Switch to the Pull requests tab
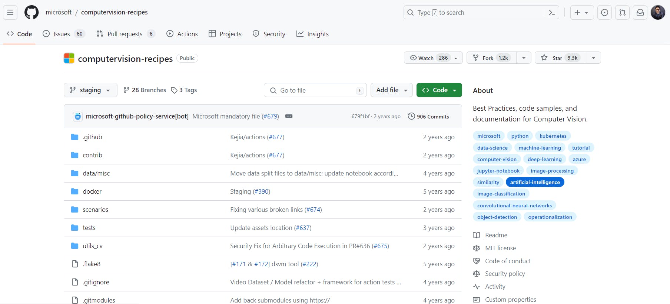This screenshot has width=670, height=304. tap(125, 34)
